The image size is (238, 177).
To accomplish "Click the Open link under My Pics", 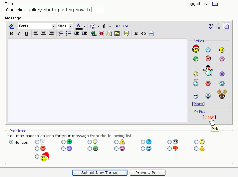I will (209, 117).
